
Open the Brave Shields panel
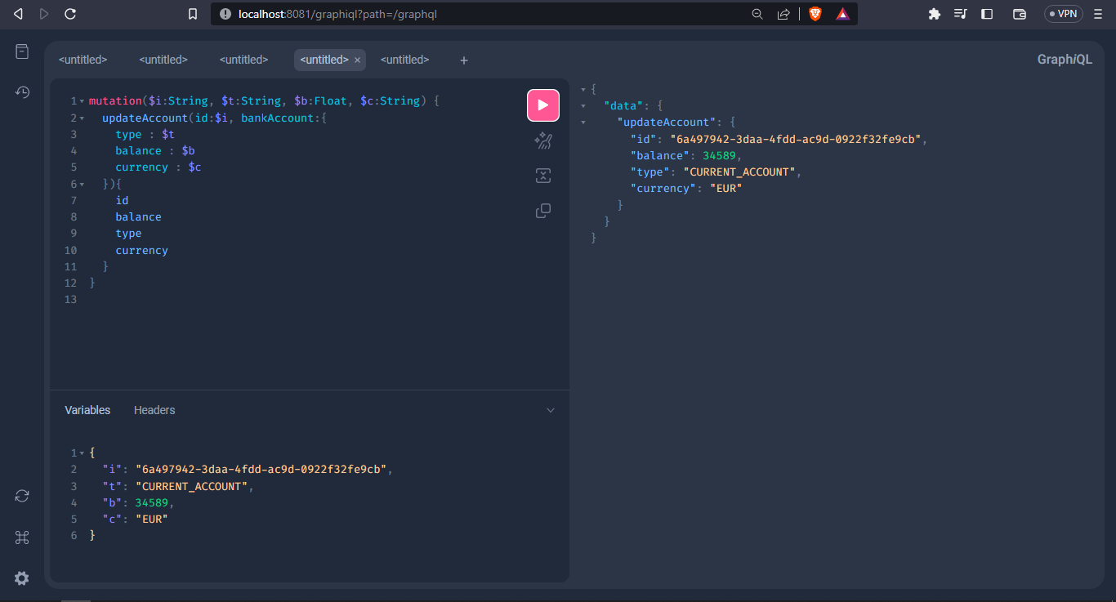click(815, 13)
